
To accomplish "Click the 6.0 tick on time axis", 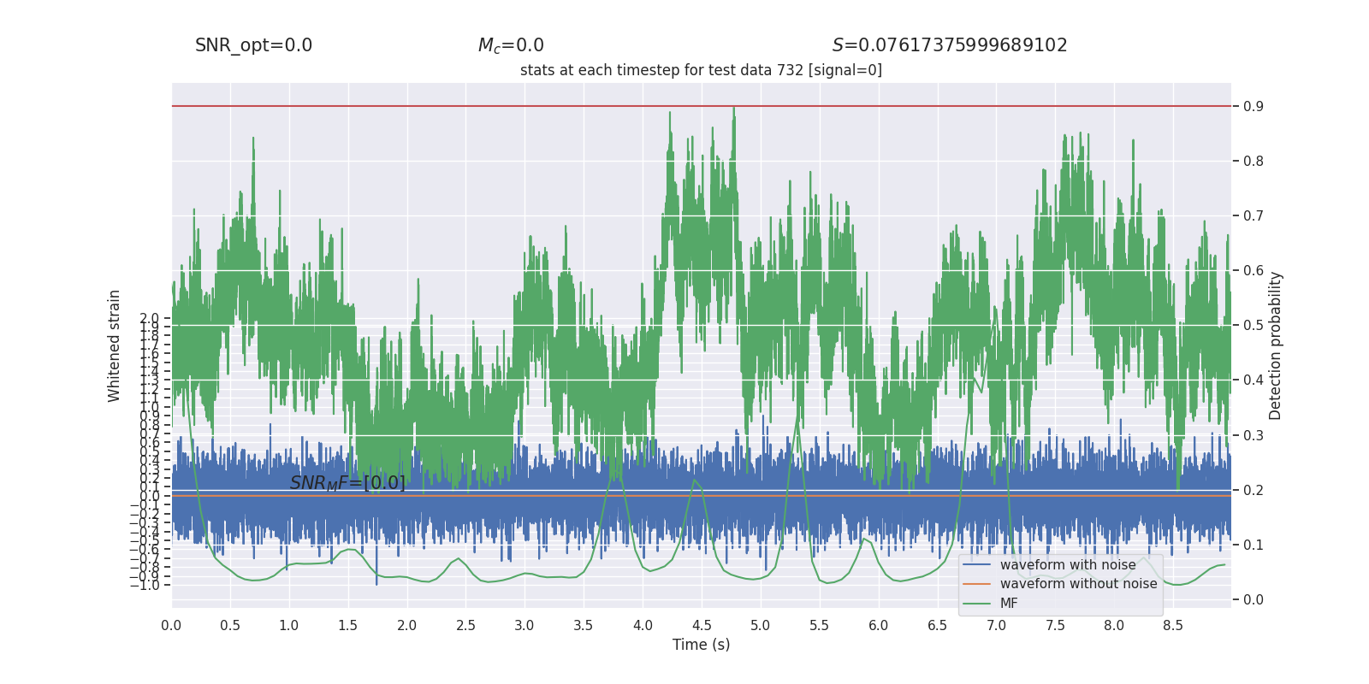I will tap(879, 626).
